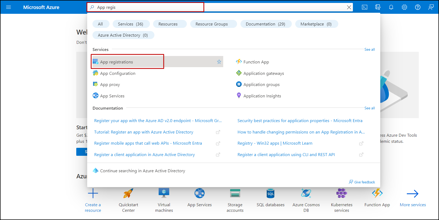Click the Function App lightning icon in results

[x=239, y=62]
